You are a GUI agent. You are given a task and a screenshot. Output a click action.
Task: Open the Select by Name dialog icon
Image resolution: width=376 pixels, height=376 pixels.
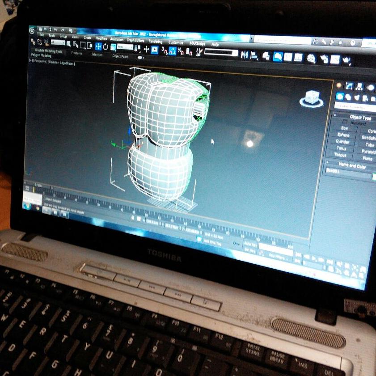coord(76,45)
